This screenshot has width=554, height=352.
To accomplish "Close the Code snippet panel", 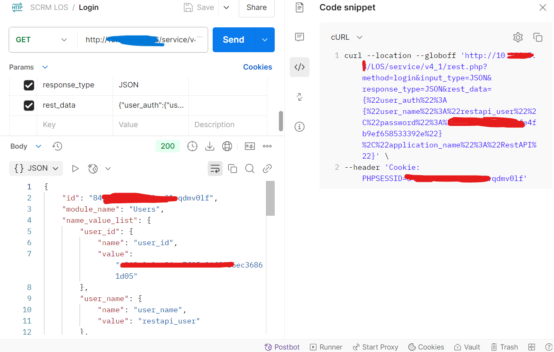I will point(542,7).
